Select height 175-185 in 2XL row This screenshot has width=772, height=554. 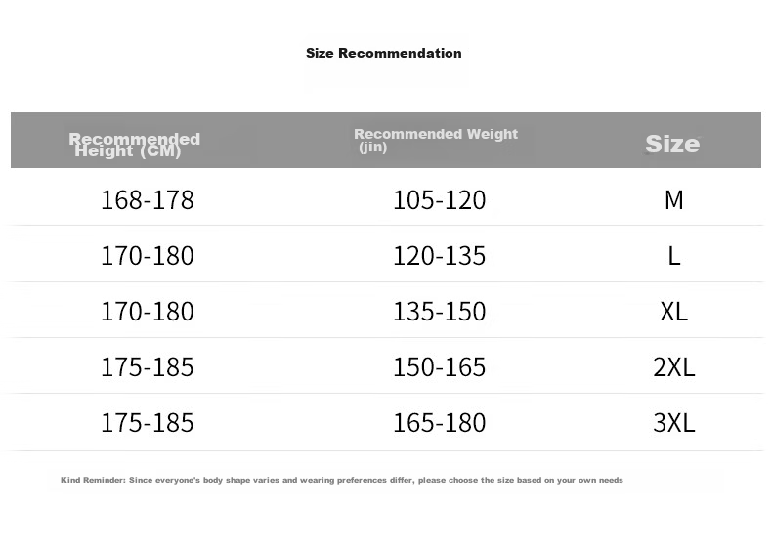(148, 366)
